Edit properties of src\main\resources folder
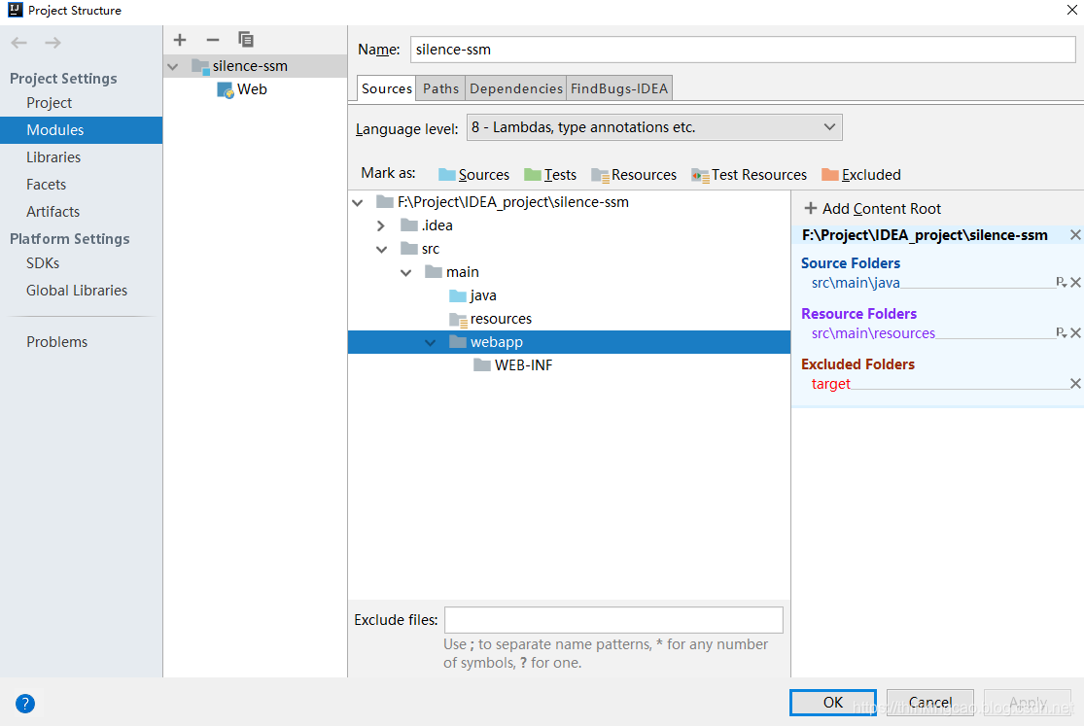This screenshot has width=1084, height=726. click(1062, 332)
